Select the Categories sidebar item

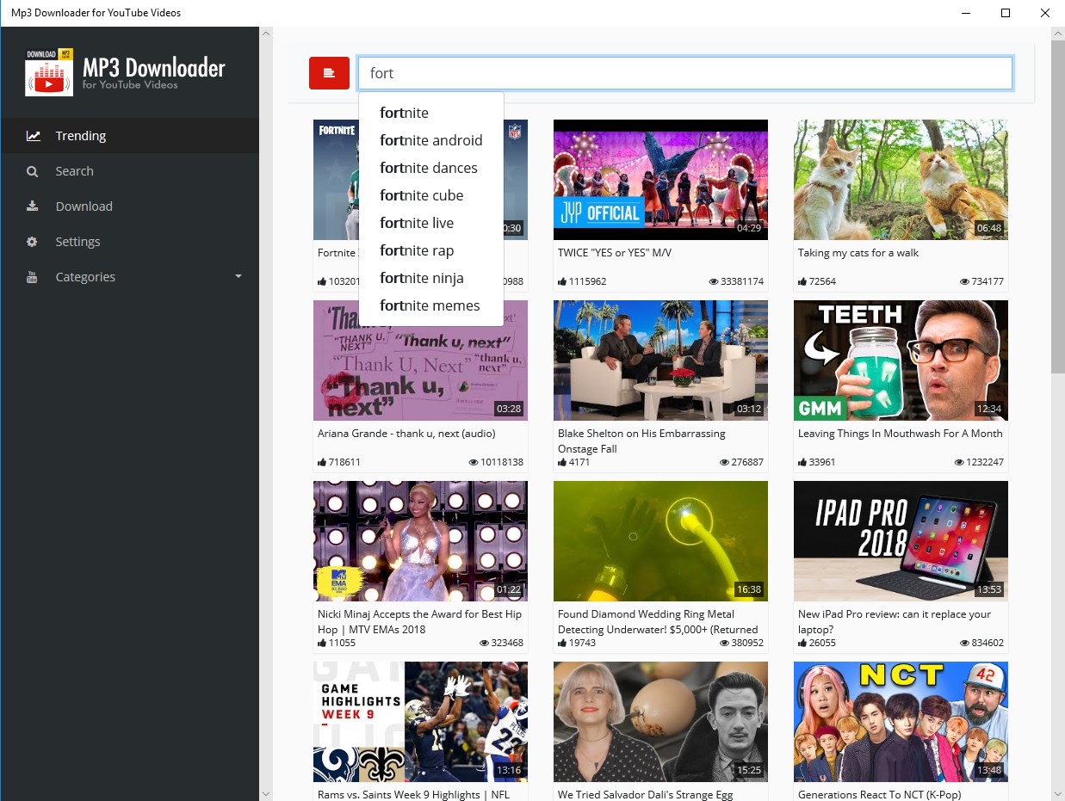click(x=130, y=277)
